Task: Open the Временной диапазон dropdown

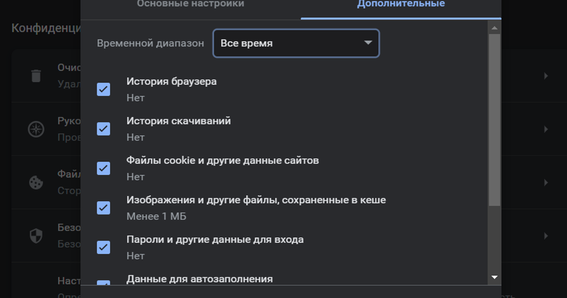Action: 296,44
